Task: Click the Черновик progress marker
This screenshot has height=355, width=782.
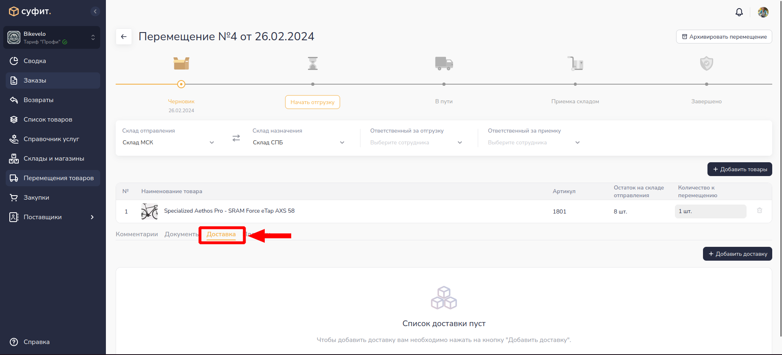Action: (x=181, y=84)
